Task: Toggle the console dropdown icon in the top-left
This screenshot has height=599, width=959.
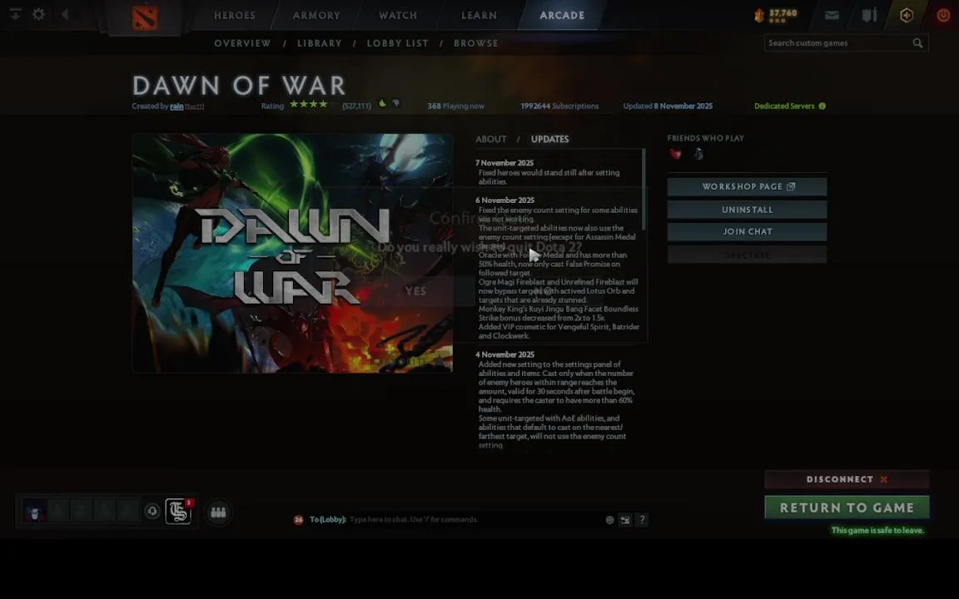Action: (15, 13)
